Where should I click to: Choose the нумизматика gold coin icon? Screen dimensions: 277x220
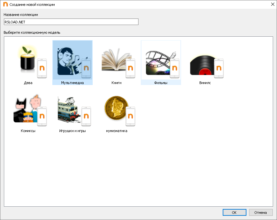pos(120,111)
